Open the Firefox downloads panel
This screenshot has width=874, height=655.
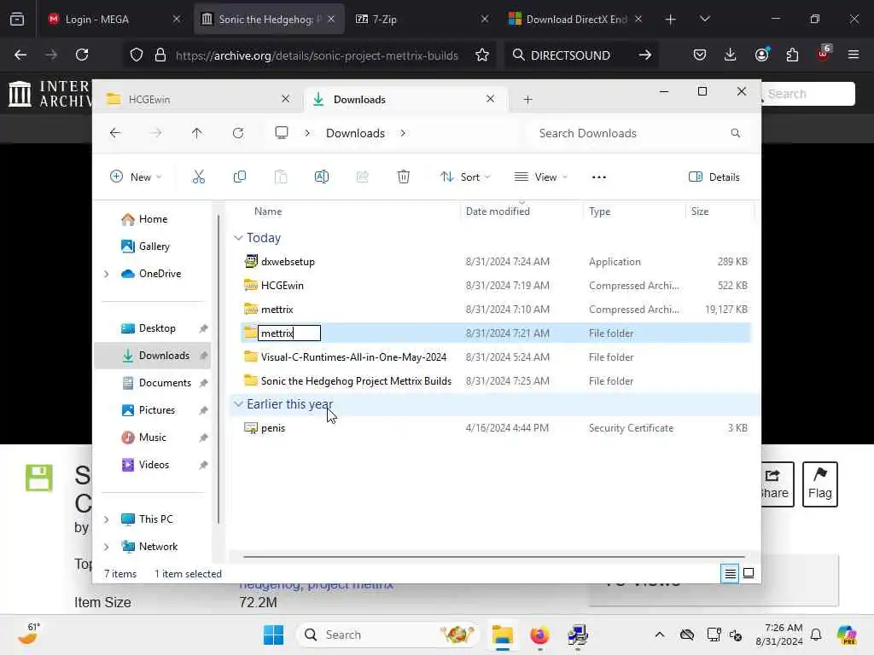coord(731,55)
